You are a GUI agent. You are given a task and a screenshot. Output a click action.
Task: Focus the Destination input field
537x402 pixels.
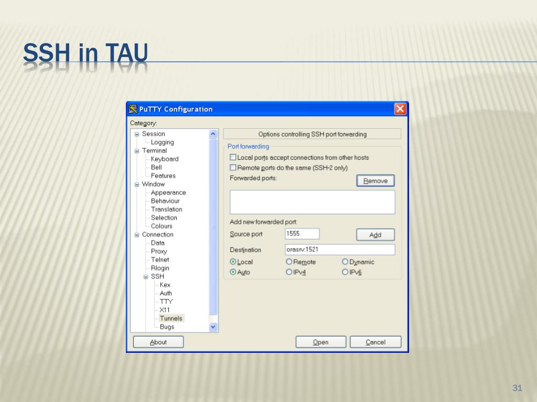click(x=340, y=250)
